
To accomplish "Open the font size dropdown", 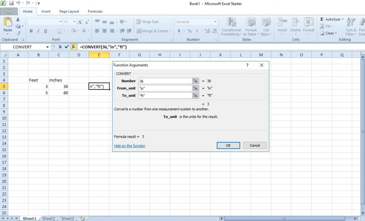I will pyautogui.click(x=74, y=22).
